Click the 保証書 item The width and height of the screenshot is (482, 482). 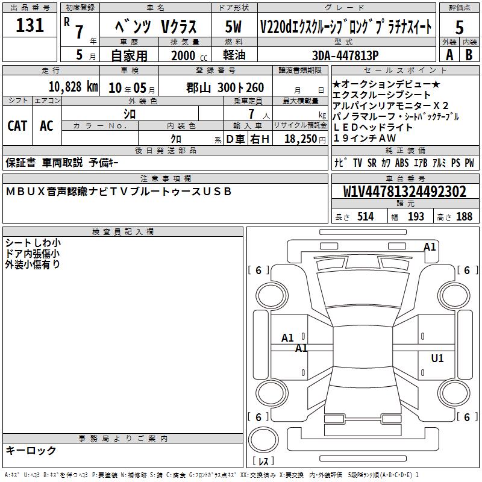point(20,163)
